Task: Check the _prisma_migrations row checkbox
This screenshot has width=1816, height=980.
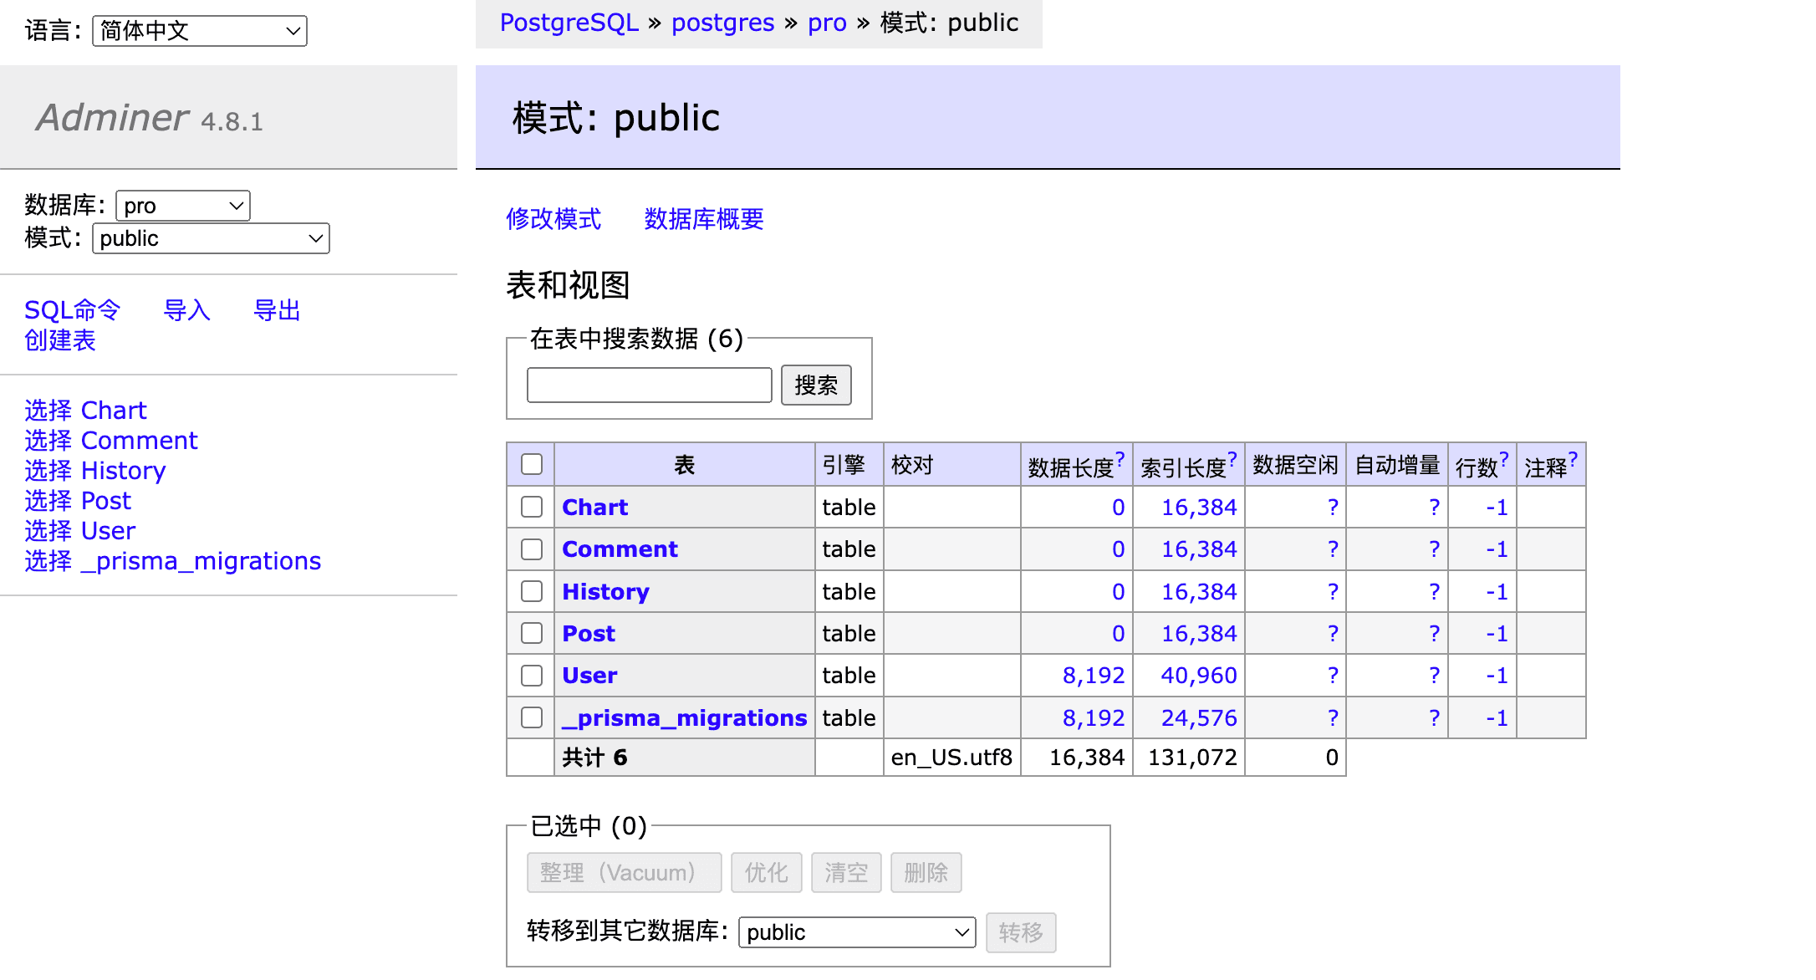Action: [532, 717]
